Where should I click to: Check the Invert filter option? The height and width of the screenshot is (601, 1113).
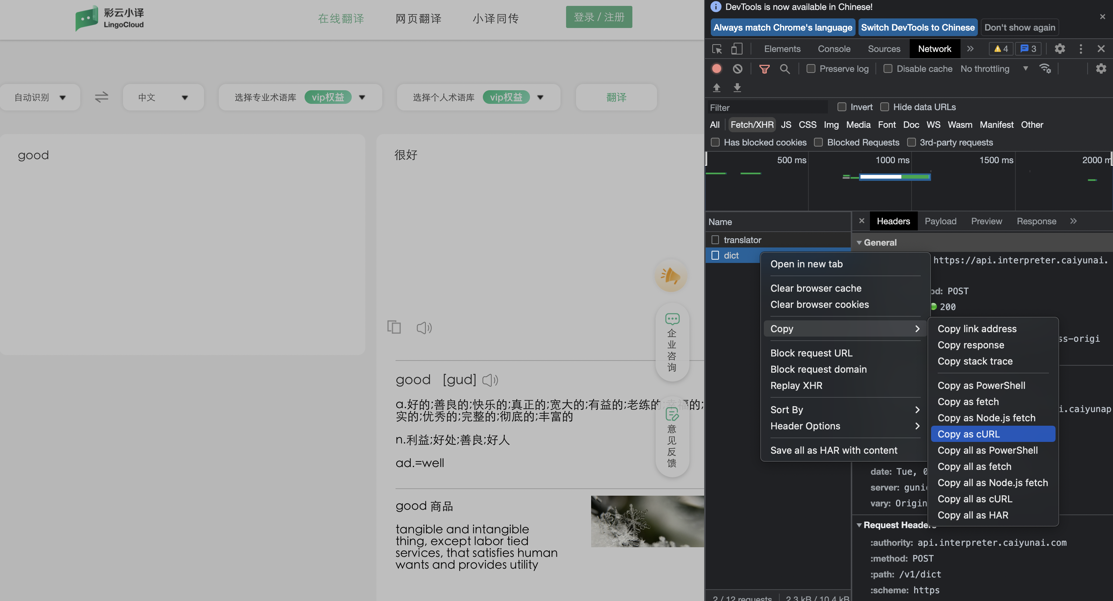pyautogui.click(x=842, y=107)
